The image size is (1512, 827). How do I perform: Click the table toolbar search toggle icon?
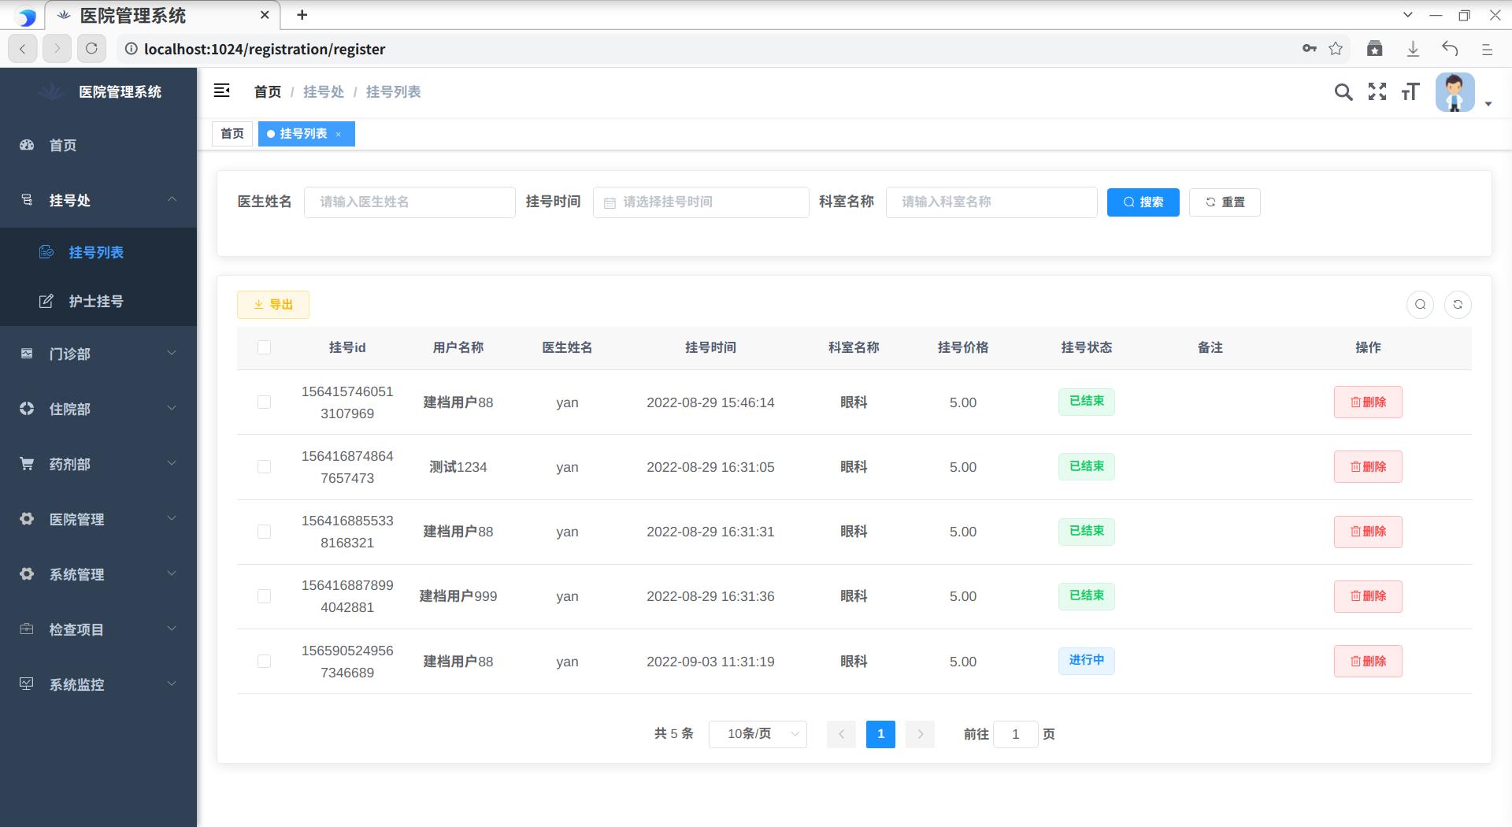tap(1421, 305)
